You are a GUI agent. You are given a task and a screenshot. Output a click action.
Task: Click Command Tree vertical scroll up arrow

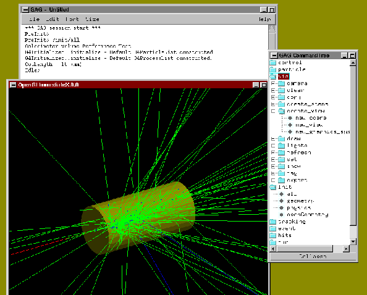click(x=353, y=62)
